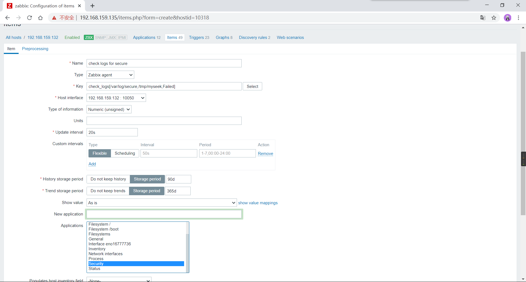
Task: Open Discovery rules section
Action: pos(255,38)
